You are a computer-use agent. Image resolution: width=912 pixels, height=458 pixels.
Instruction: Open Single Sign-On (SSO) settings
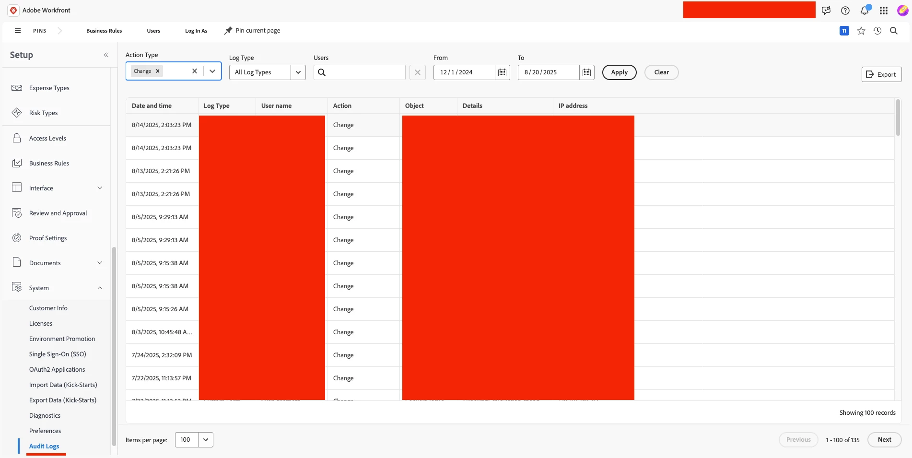58,354
